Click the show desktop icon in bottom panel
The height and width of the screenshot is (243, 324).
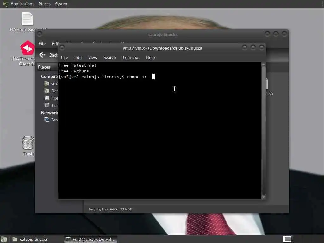4,239
